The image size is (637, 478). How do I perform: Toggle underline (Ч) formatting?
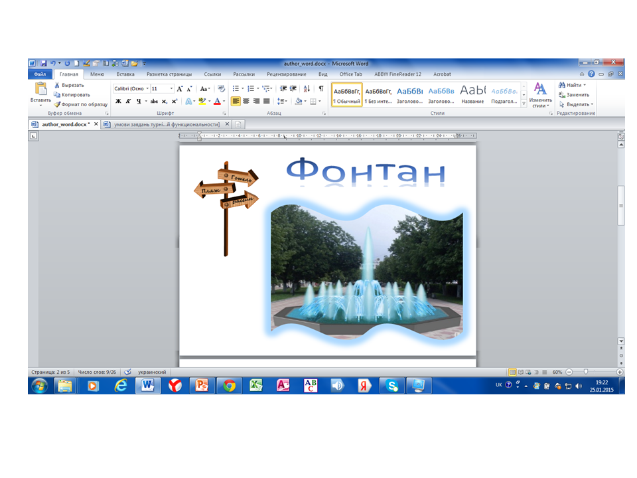pyautogui.click(x=139, y=101)
